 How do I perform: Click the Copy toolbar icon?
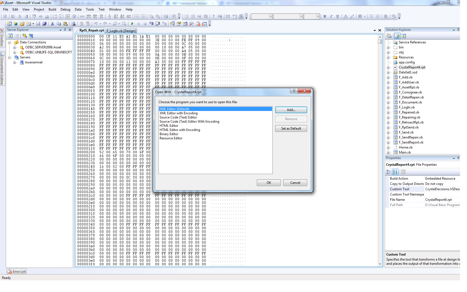(59, 24)
